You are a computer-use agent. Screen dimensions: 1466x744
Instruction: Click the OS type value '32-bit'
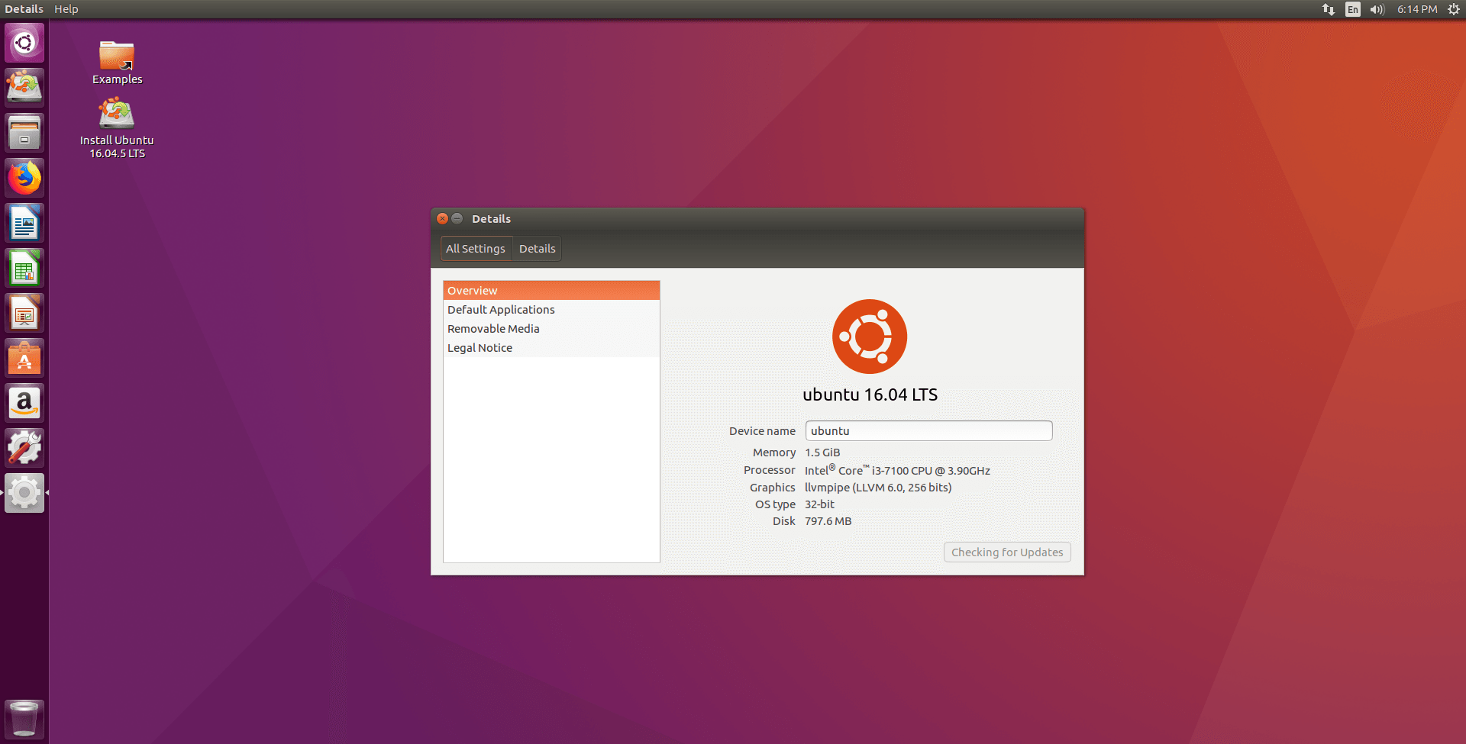(x=819, y=504)
